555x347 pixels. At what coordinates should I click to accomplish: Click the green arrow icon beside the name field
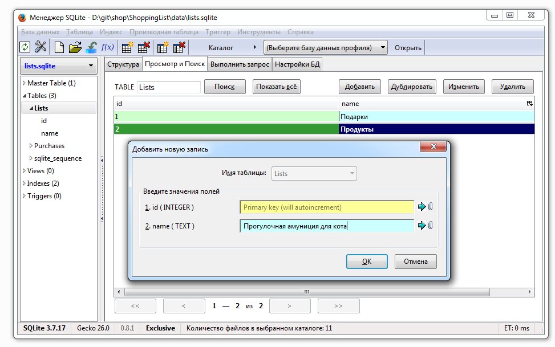(x=422, y=225)
